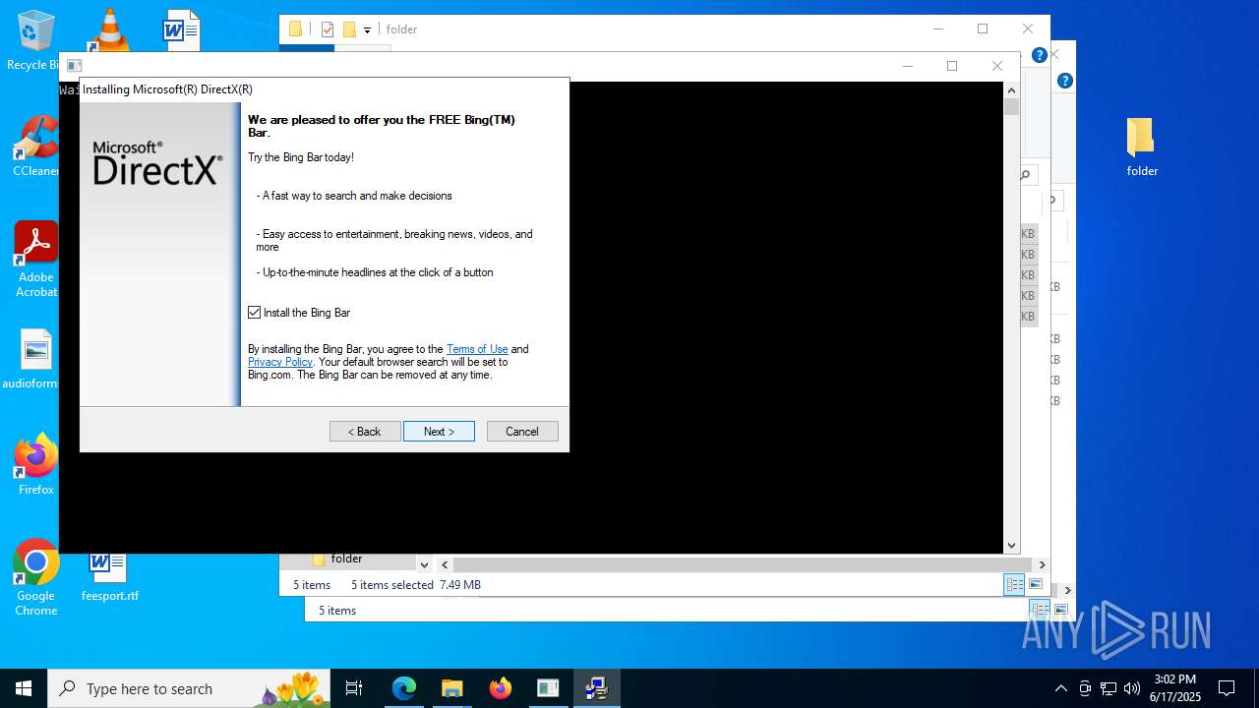Click the Explorer quick access folder icon
Image resolution: width=1259 pixels, height=708 pixels.
click(x=295, y=29)
